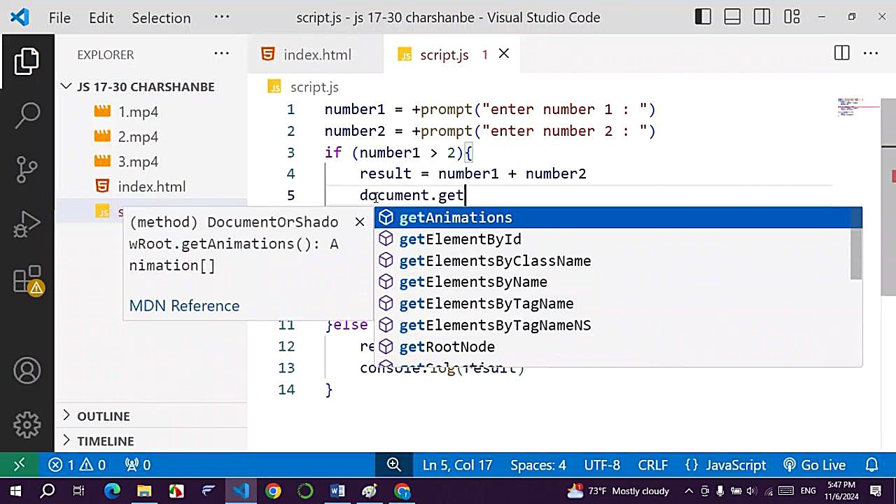
Task: Open the Explorer view in activity bar
Action: coord(27,62)
